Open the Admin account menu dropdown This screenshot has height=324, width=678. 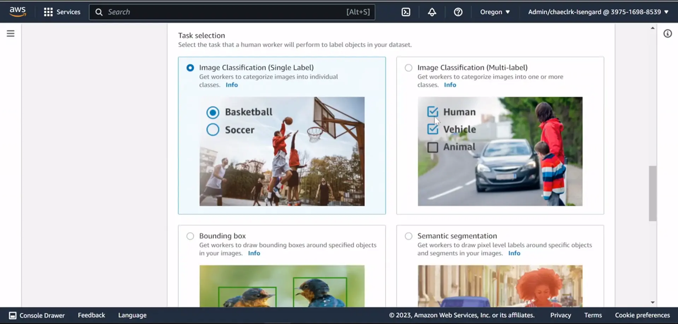tap(598, 12)
